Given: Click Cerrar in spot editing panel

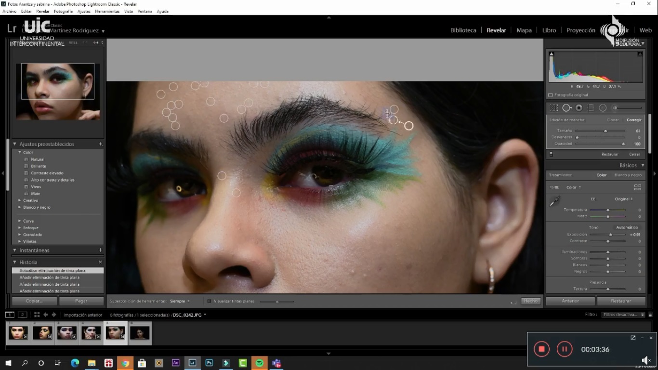Looking at the screenshot, I should pos(634,154).
